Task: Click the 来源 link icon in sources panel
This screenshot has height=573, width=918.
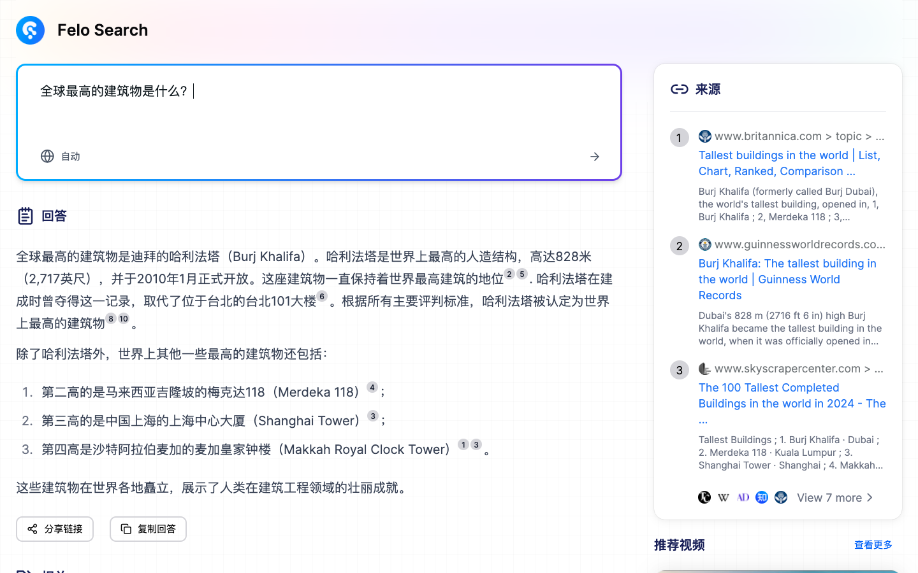Action: tap(681, 89)
